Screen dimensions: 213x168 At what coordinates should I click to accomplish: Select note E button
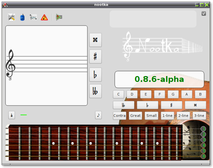146,94
